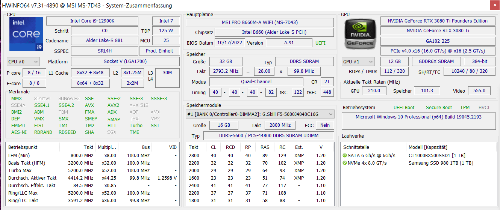
Task: Click the Intel B660 chipset field
Action: pos(275,32)
